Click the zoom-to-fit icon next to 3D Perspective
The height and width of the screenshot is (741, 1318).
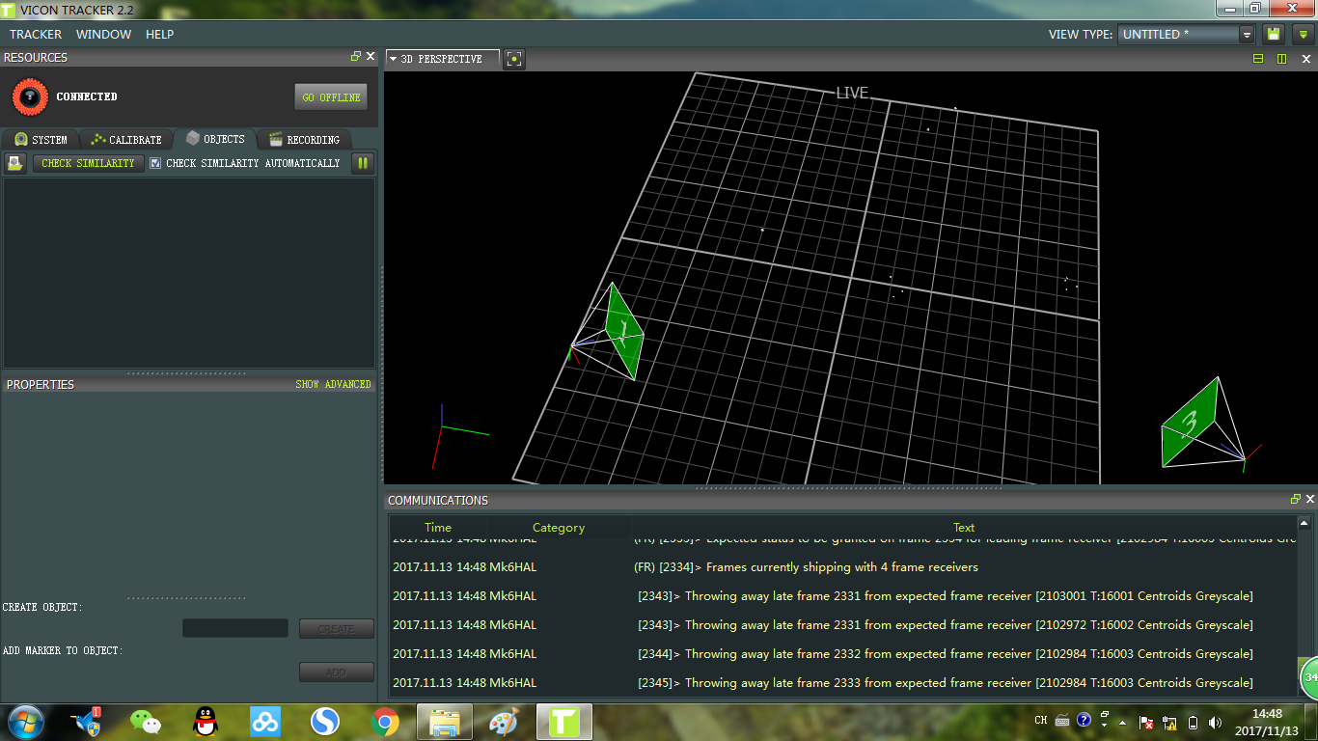click(x=514, y=59)
